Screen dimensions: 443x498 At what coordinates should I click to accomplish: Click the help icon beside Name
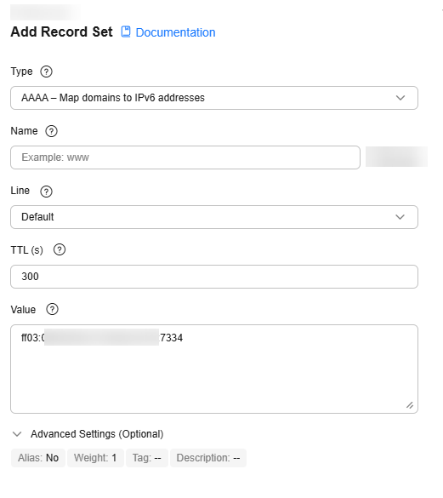(x=51, y=131)
